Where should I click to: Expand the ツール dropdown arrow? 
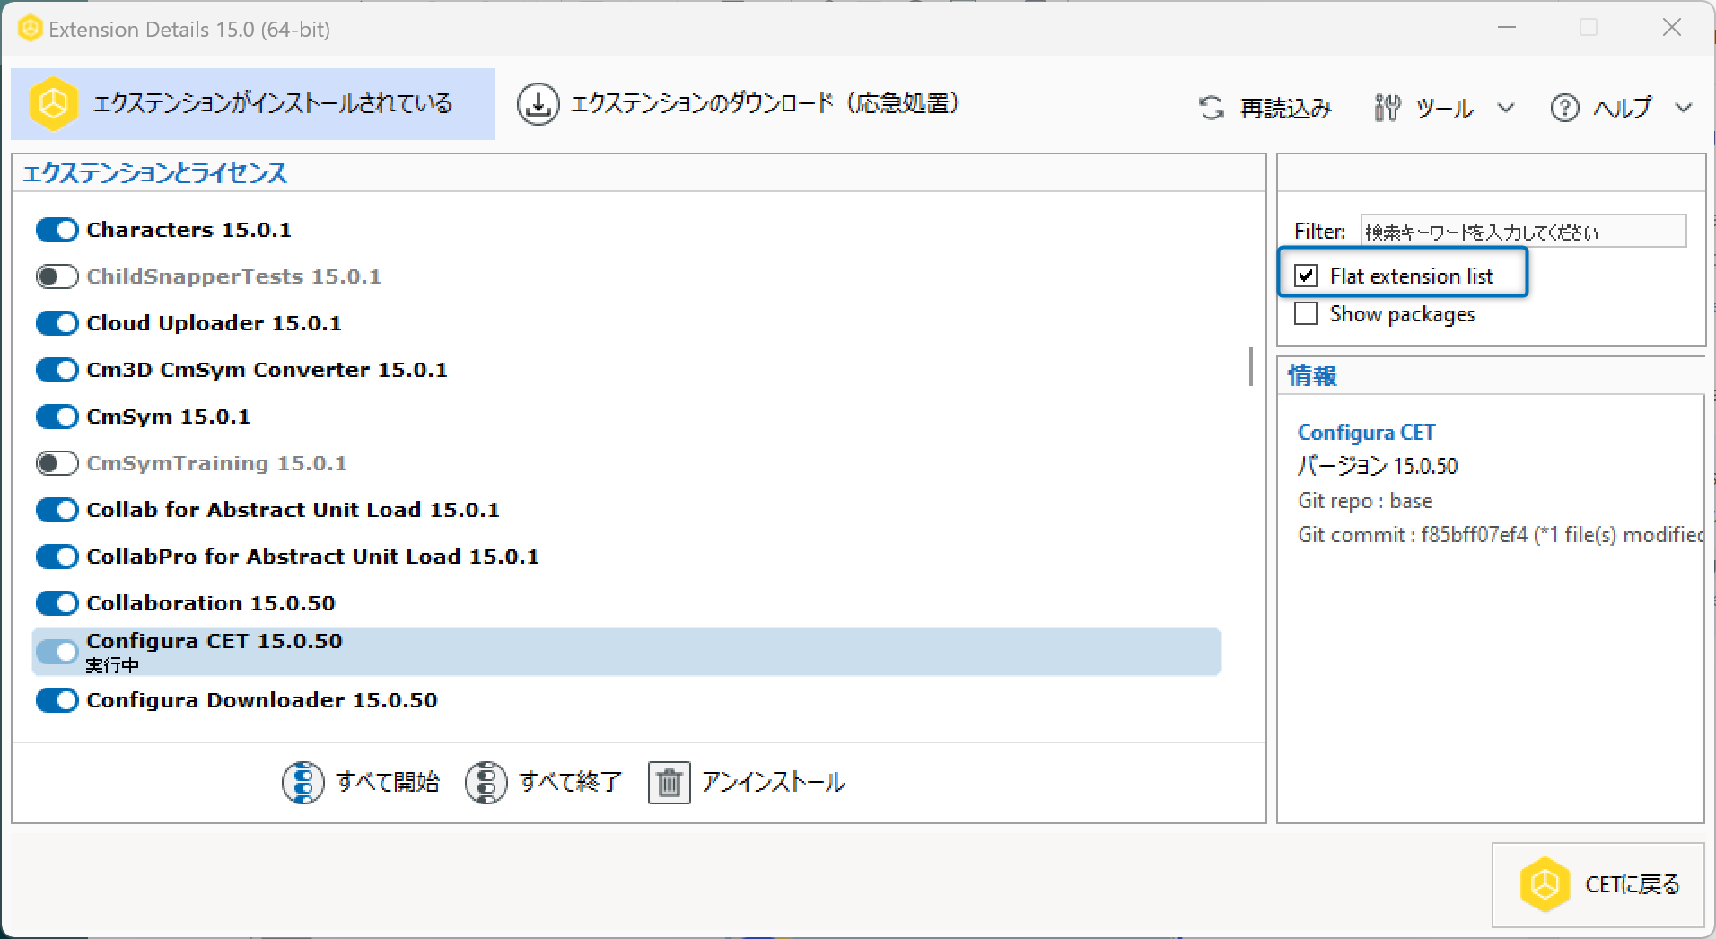coord(1506,109)
